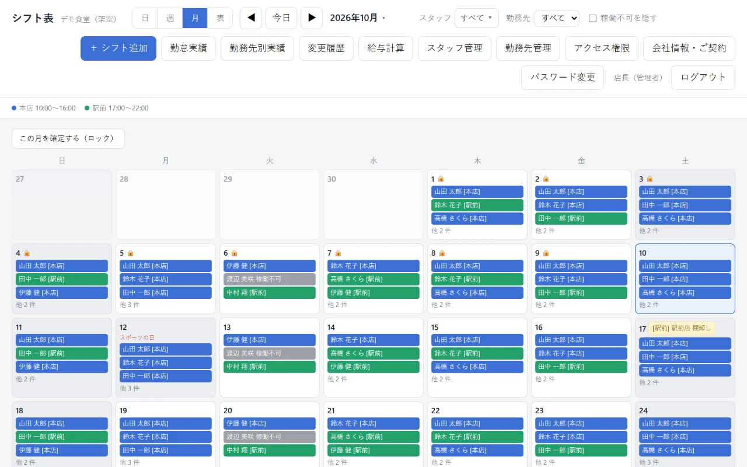Log out with the ログアウト button
The height and width of the screenshot is (467, 747).
pos(703,78)
